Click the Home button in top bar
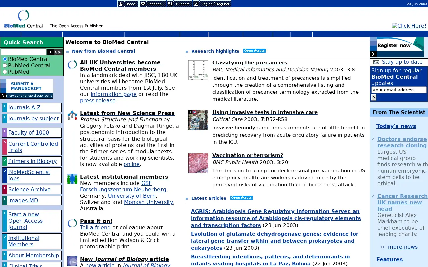This screenshot has width=428, height=267. 128,4
